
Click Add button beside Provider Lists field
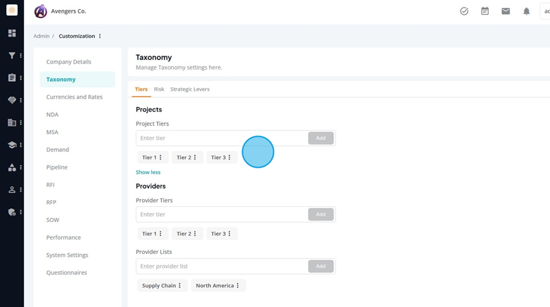click(321, 266)
